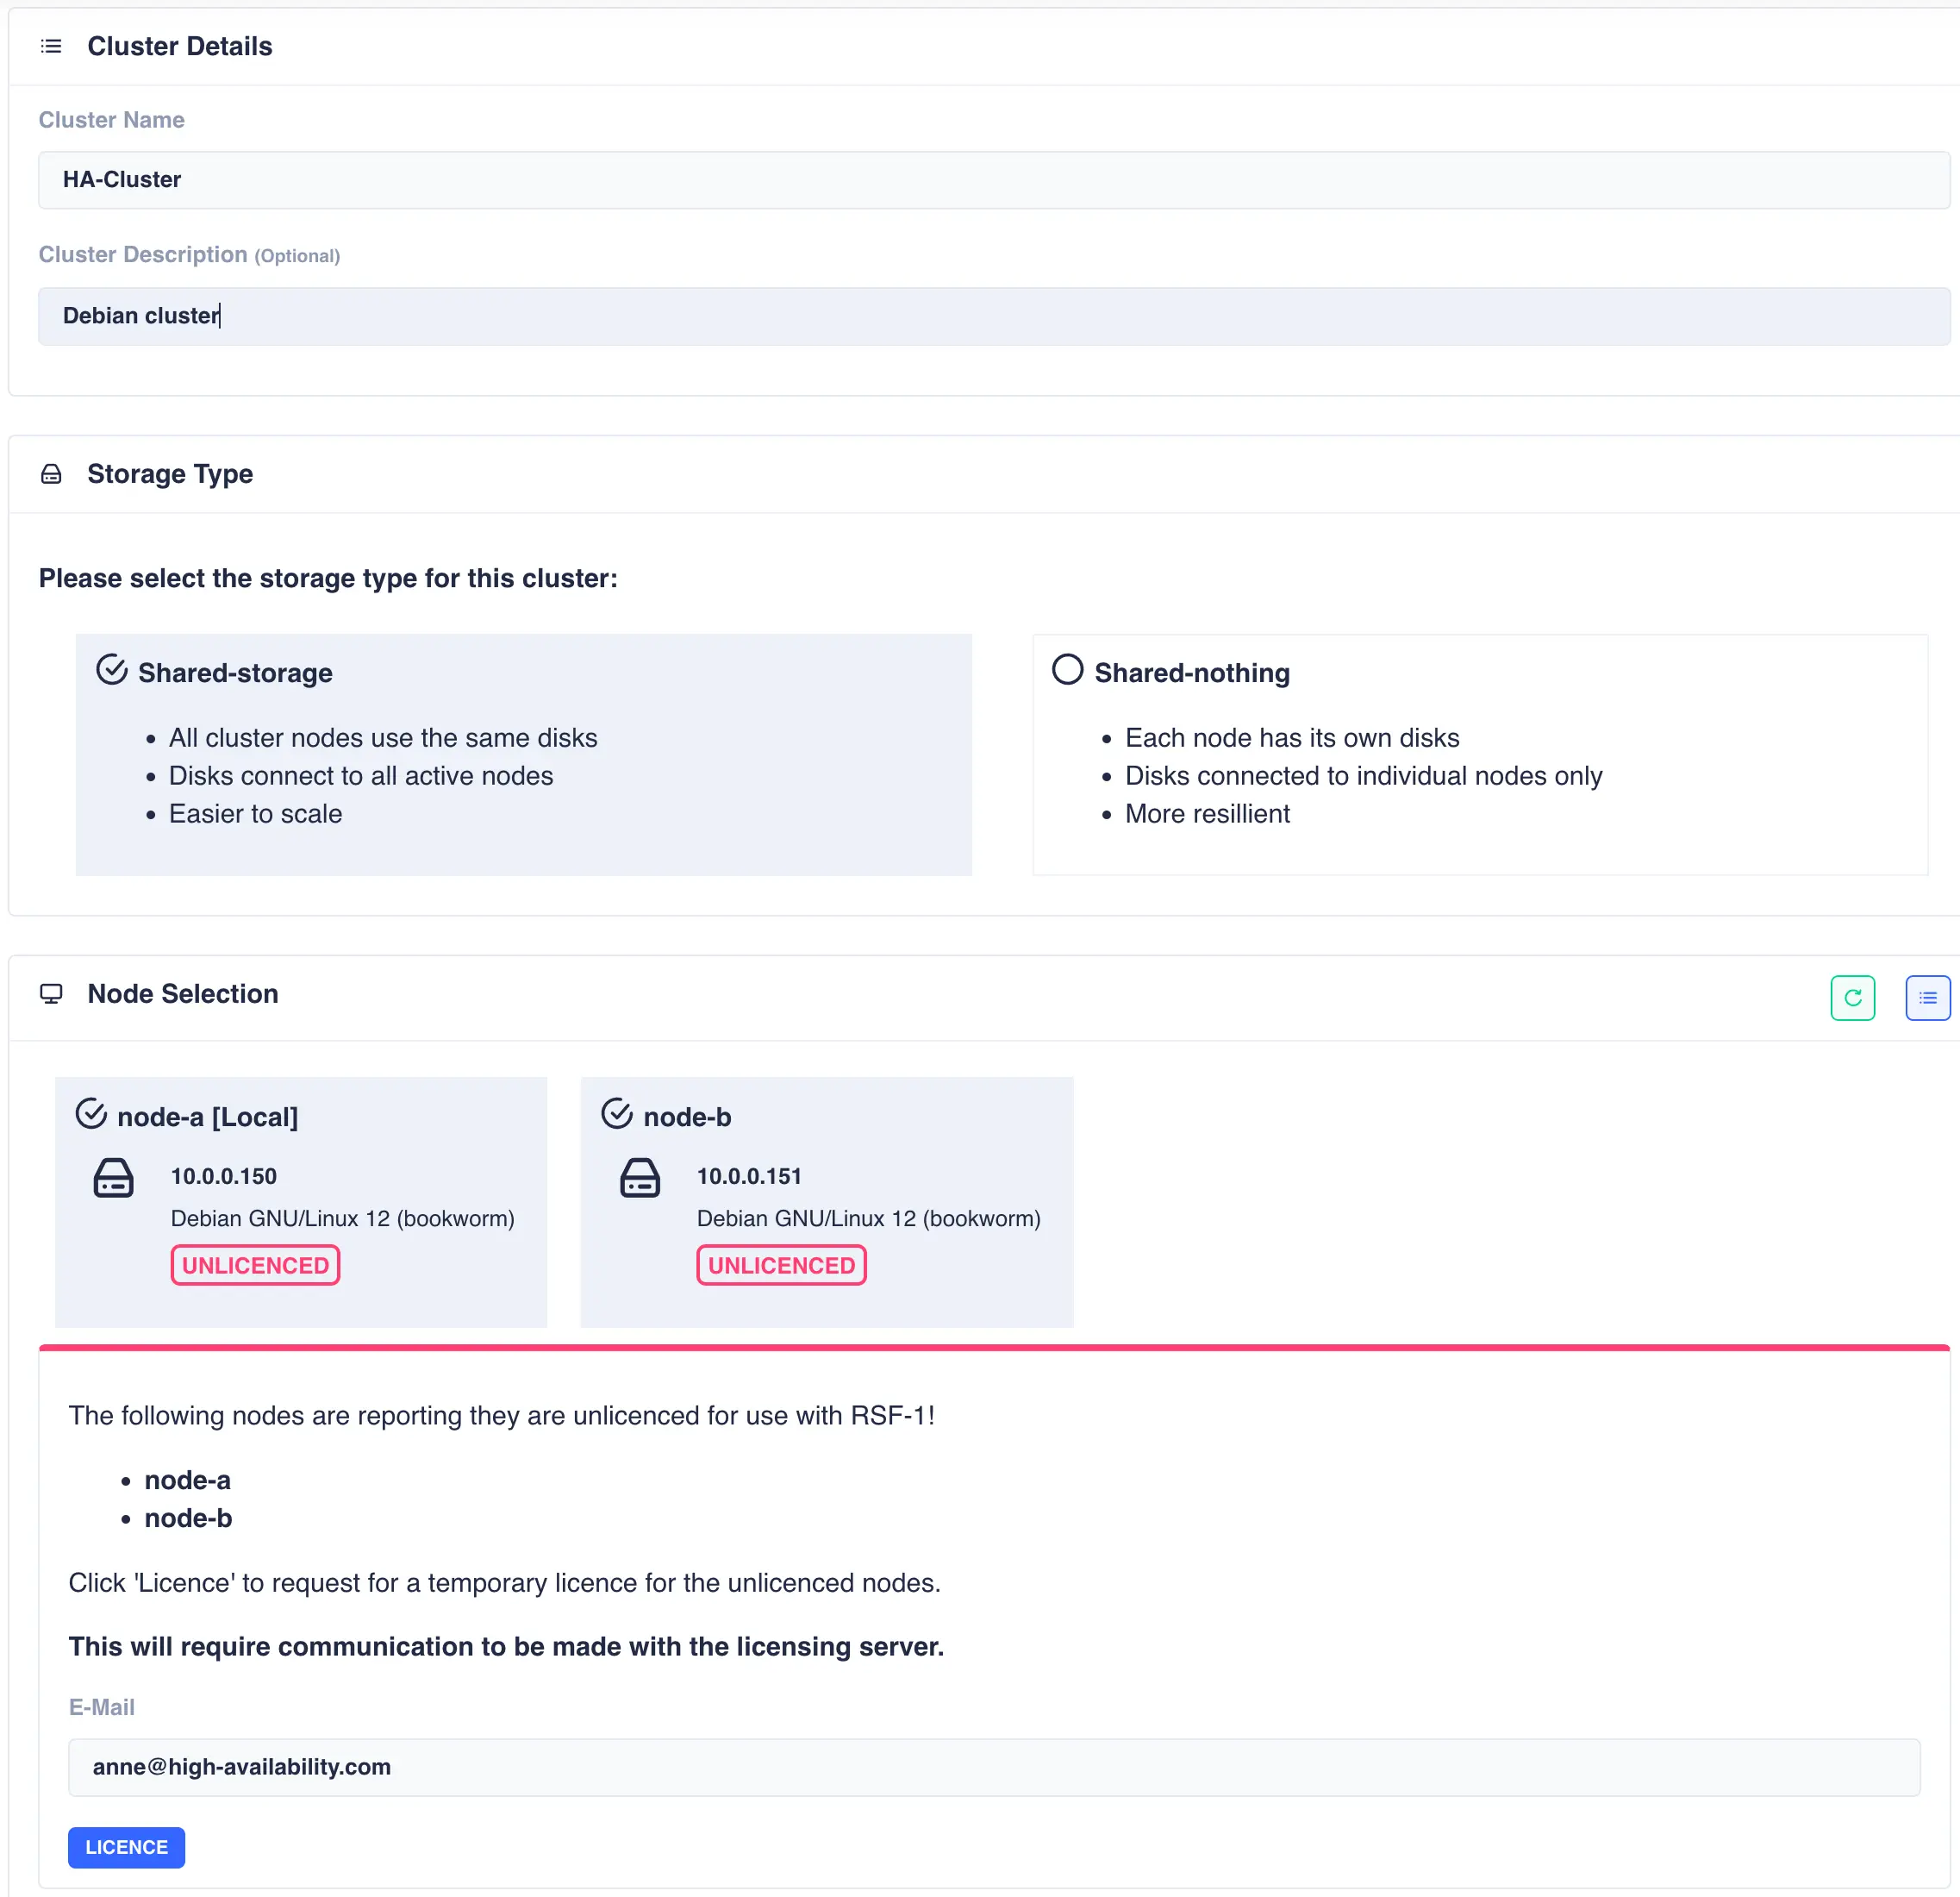The width and height of the screenshot is (1960, 1897).
Task: Click the UNLICENCED badge on node-b
Action: (781, 1265)
